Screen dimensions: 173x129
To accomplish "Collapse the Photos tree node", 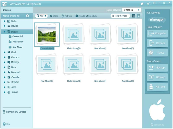I will pyautogui.click(x=4, y=32).
